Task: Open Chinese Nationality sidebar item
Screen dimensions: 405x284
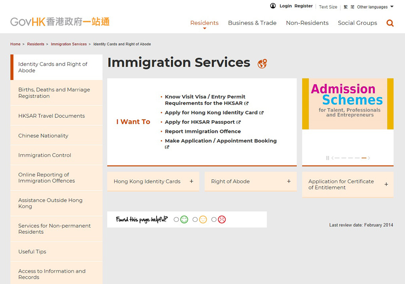Action: (56, 136)
